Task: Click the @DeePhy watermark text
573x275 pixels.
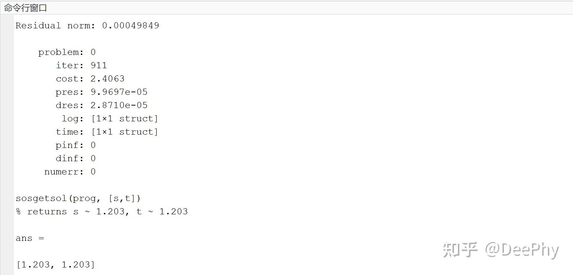Action: pyautogui.click(x=522, y=250)
